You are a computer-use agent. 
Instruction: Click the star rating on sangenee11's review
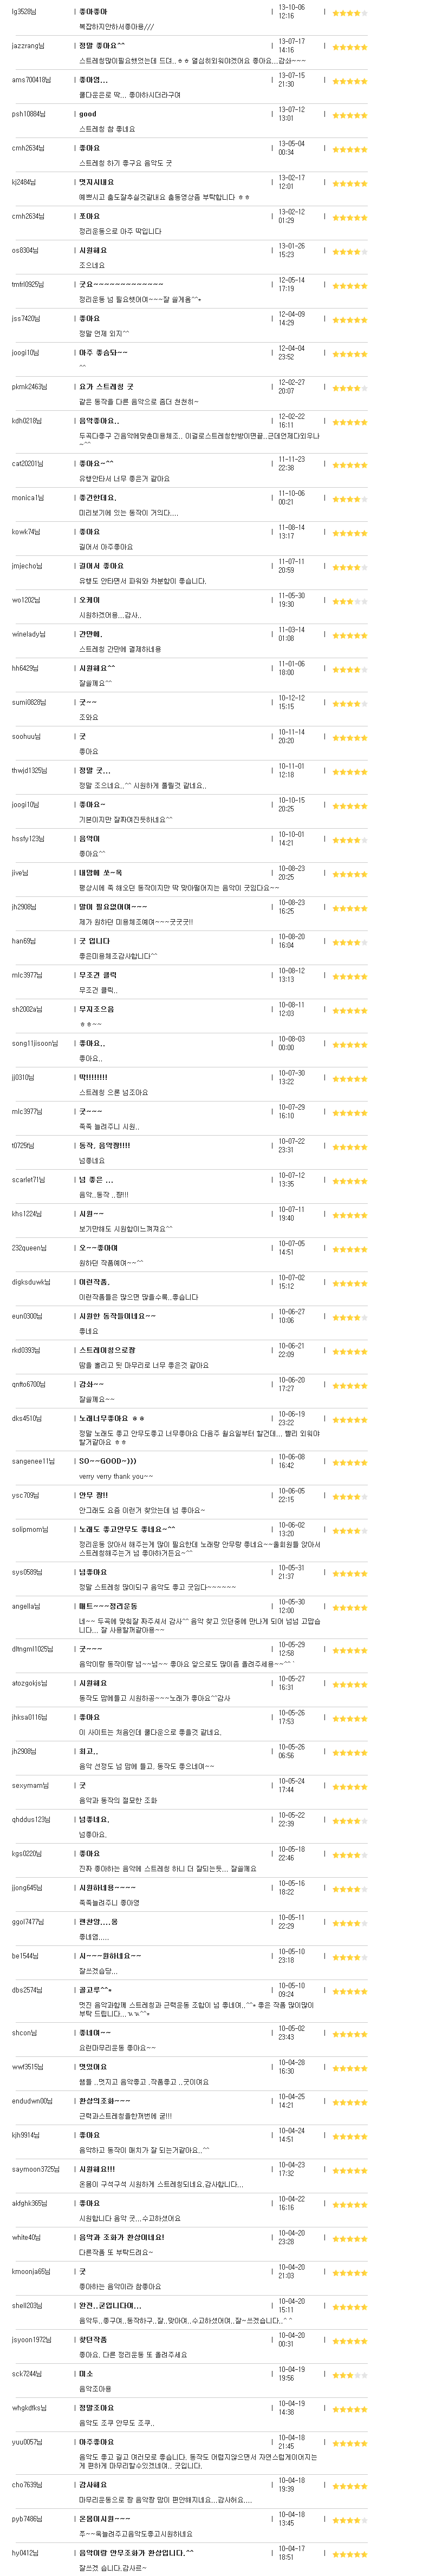pos(349,1463)
